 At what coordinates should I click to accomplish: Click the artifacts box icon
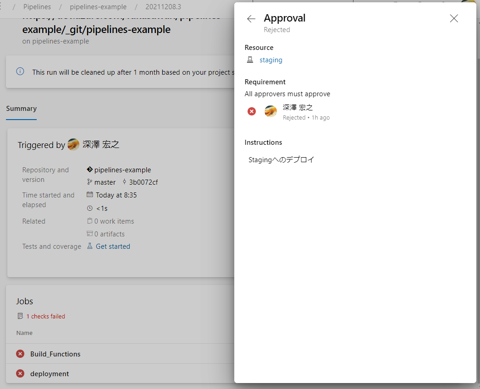pos(90,234)
